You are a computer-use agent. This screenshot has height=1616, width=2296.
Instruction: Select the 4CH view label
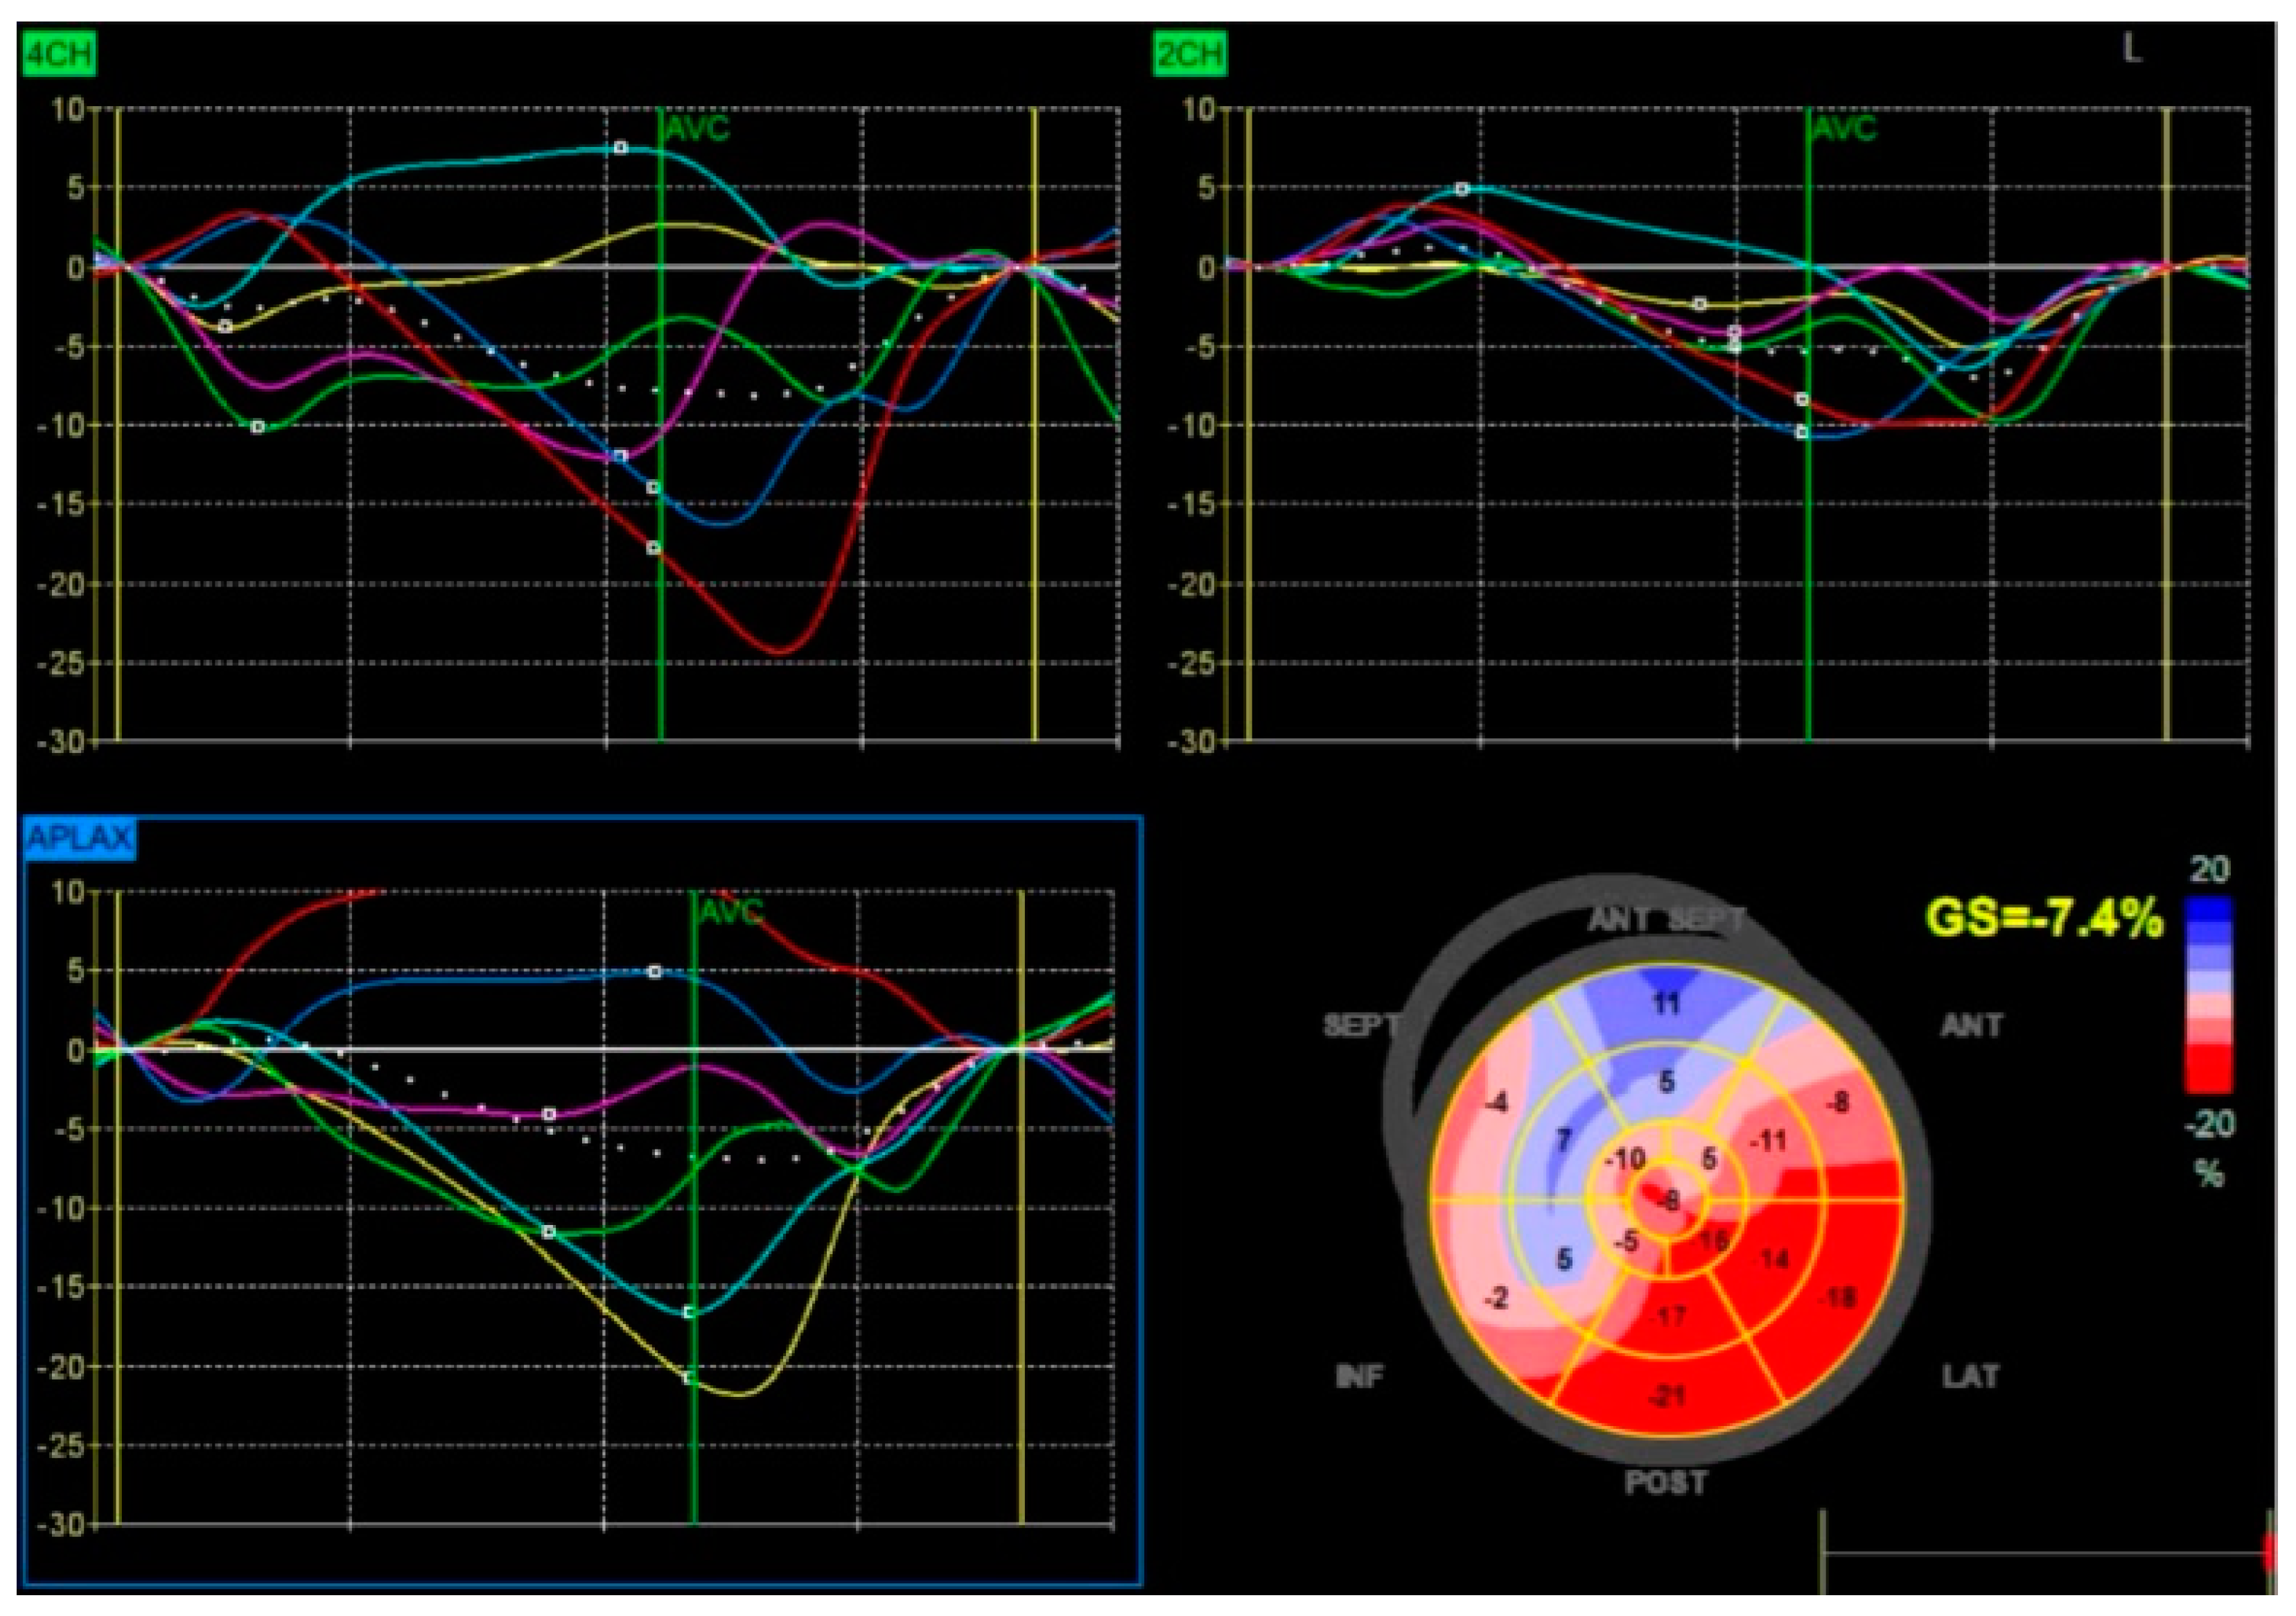click(58, 54)
